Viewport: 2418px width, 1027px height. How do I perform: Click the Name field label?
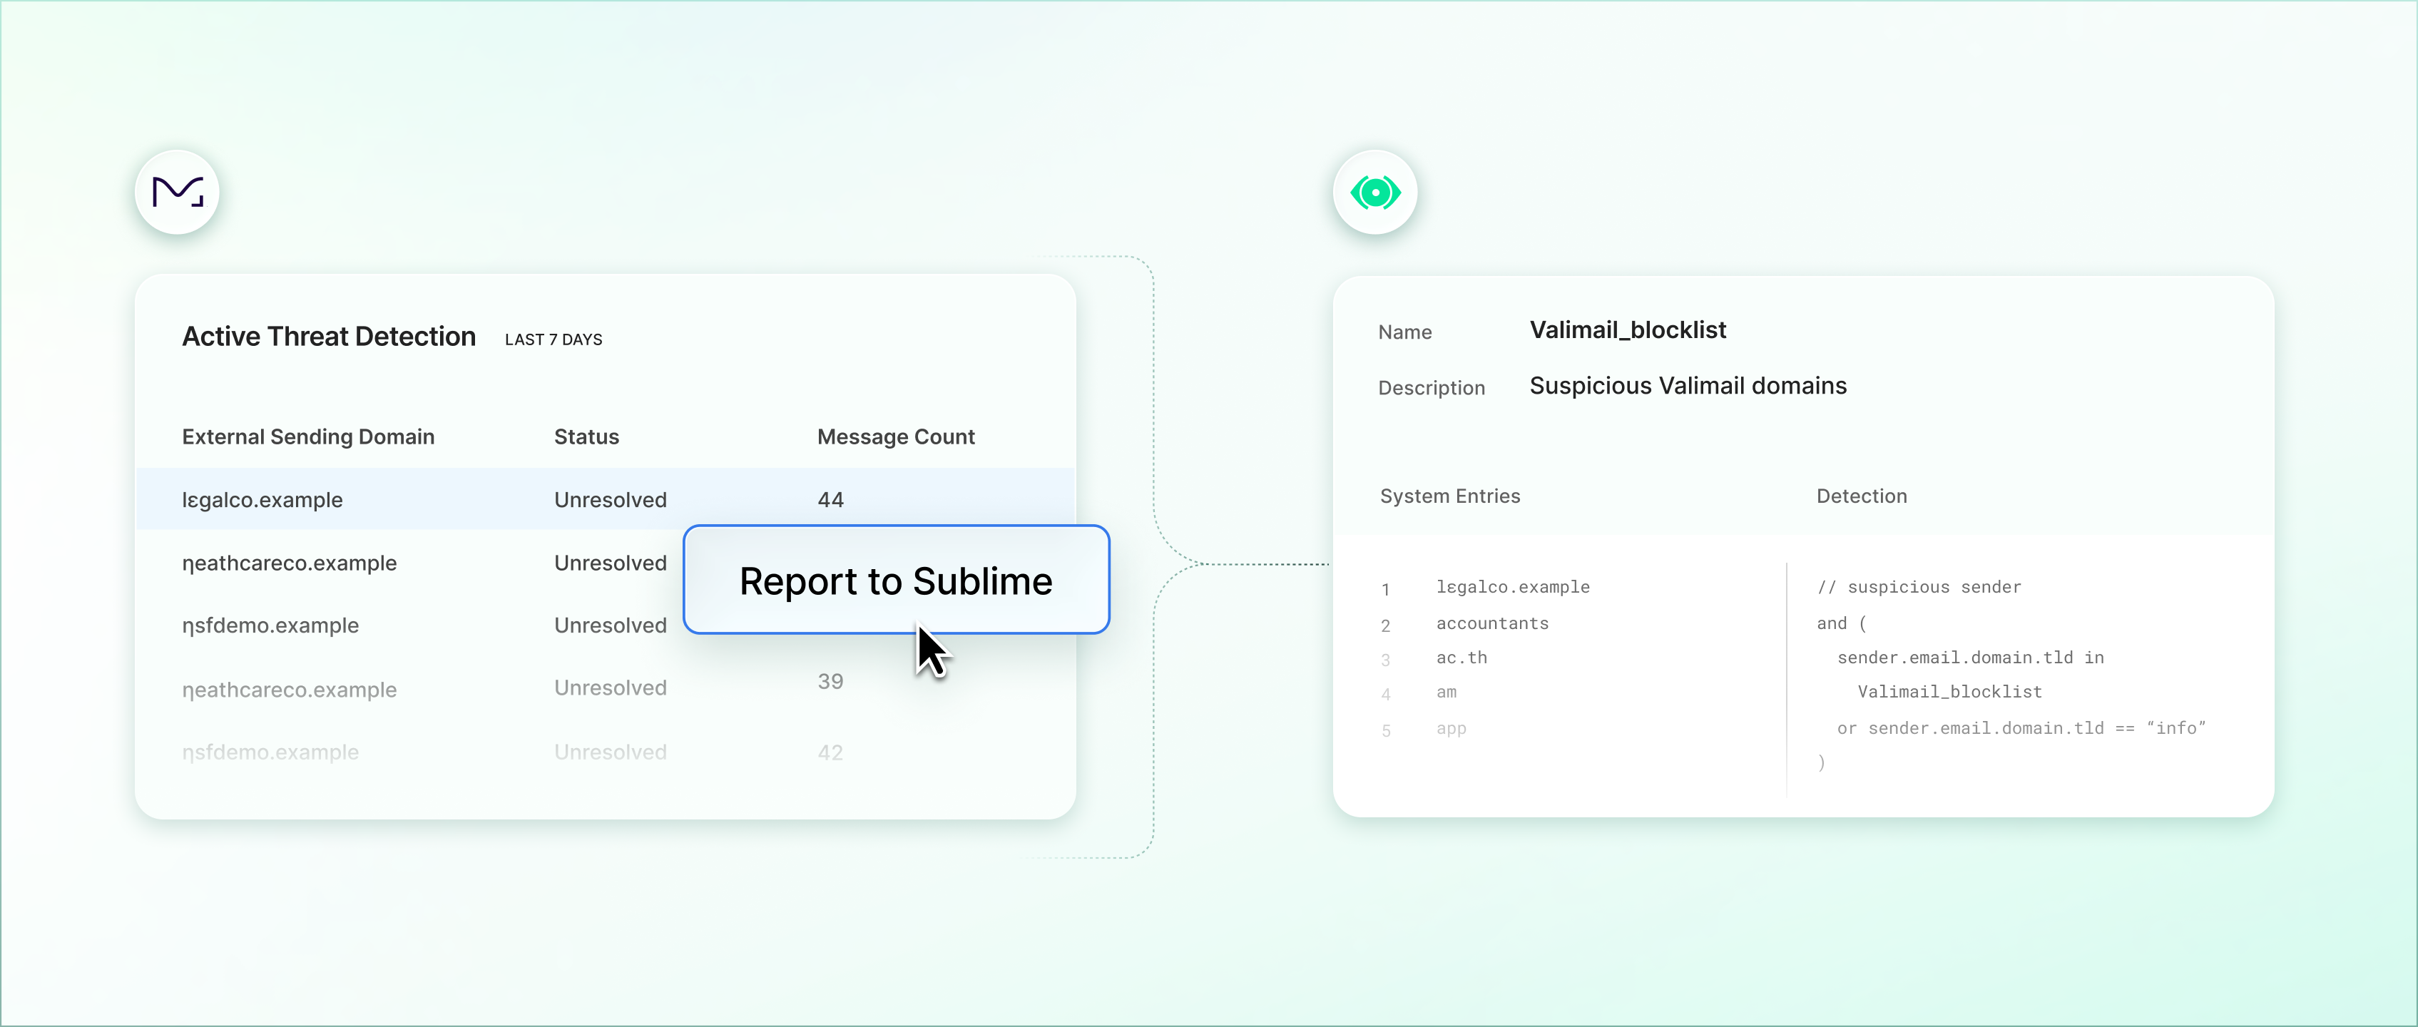tap(1405, 332)
